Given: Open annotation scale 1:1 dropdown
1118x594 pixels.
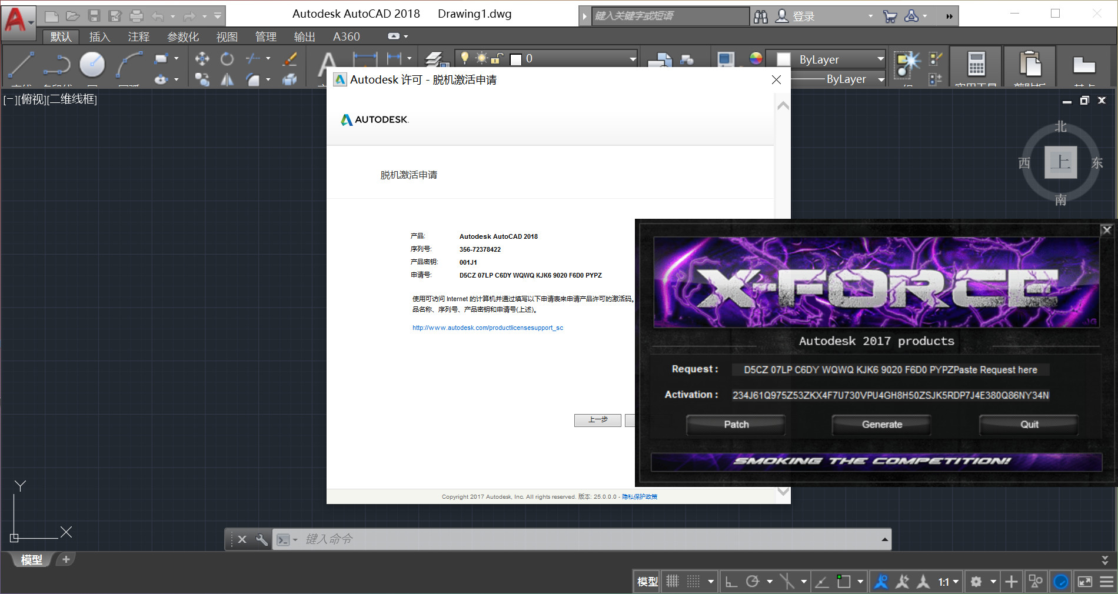Looking at the screenshot, I should (949, 582).
